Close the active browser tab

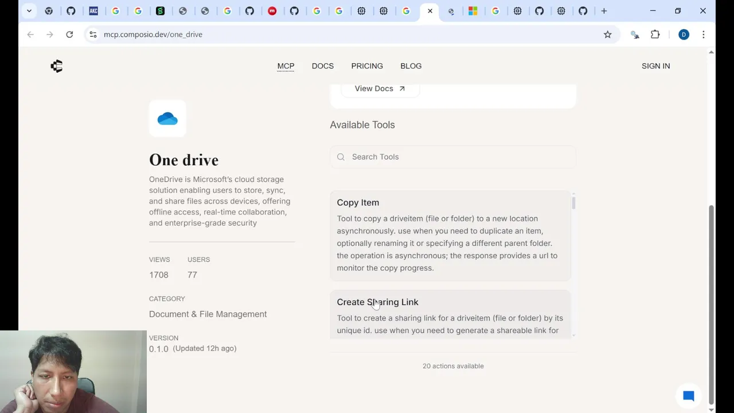430,11
